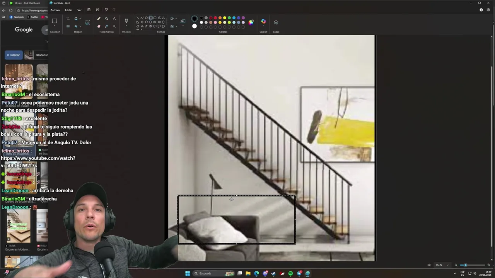
Task: Click the Share icon in Paint
Action: pos(97,10)
